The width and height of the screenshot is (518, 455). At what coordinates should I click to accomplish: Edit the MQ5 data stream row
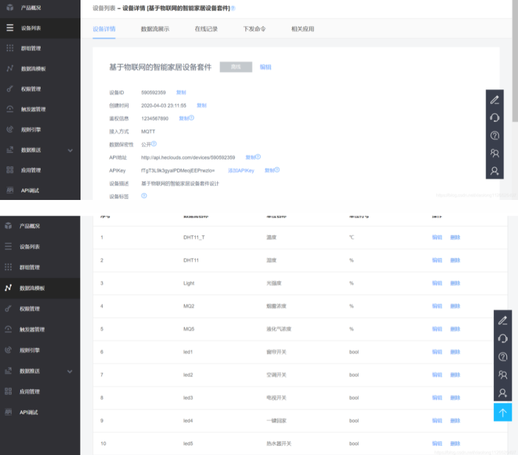pyautogui.click(x=437, y=329)
